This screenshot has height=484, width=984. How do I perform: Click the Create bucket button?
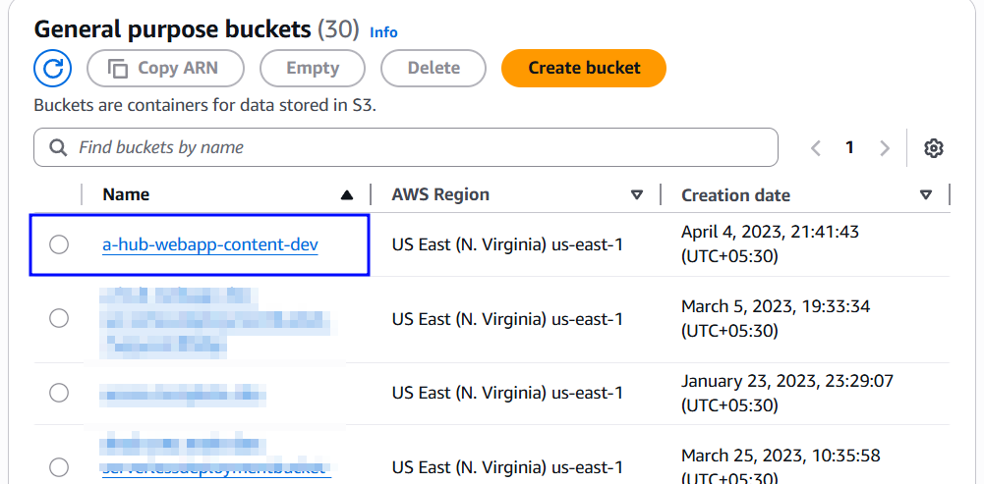(x=584, y=69)
